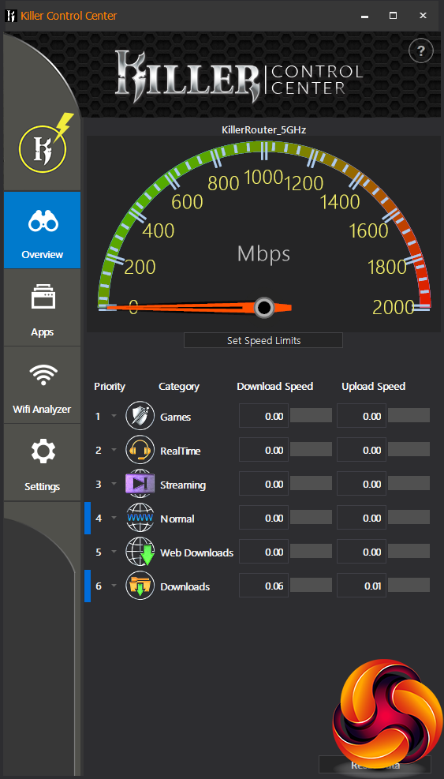Image resolution: width=444 pixels, height=779 pixels.
Task: Expand priority dropdown for Downloads
Action: pyautogui.click(x=114, y=586)
